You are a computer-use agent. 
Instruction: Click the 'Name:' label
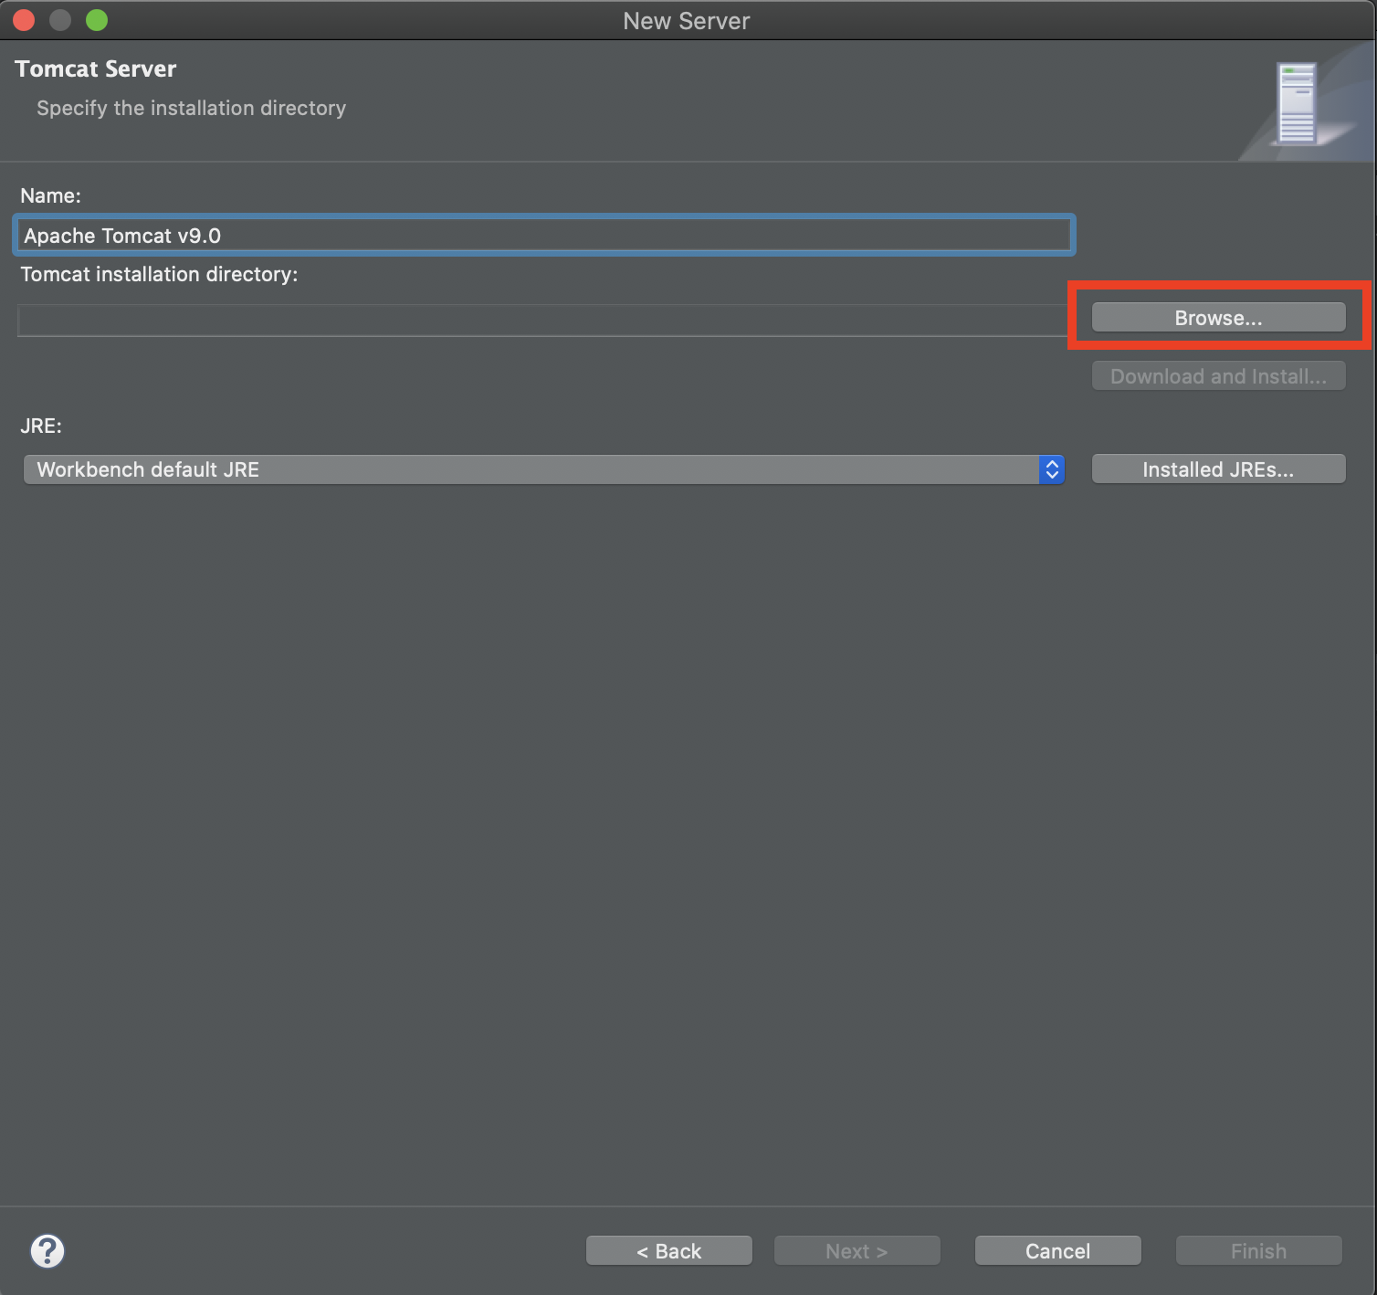click(51, 195)
